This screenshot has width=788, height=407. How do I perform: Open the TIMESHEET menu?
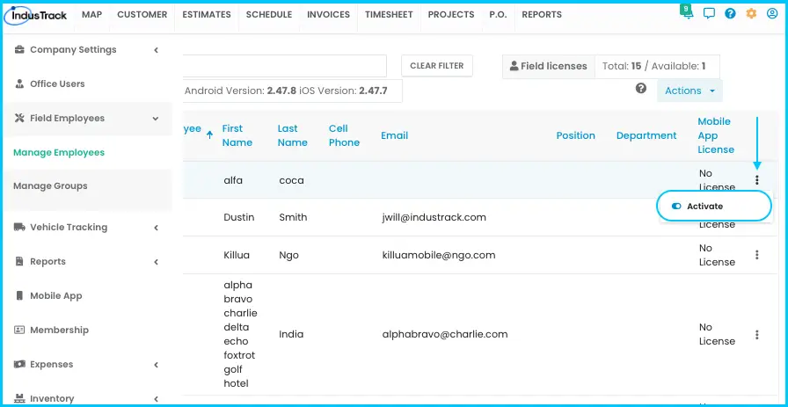389,15
